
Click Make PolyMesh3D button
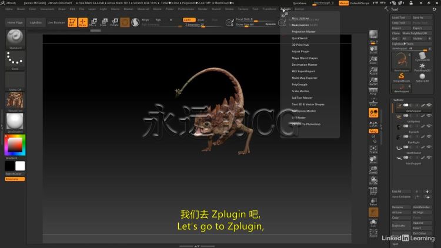(416, 33)
